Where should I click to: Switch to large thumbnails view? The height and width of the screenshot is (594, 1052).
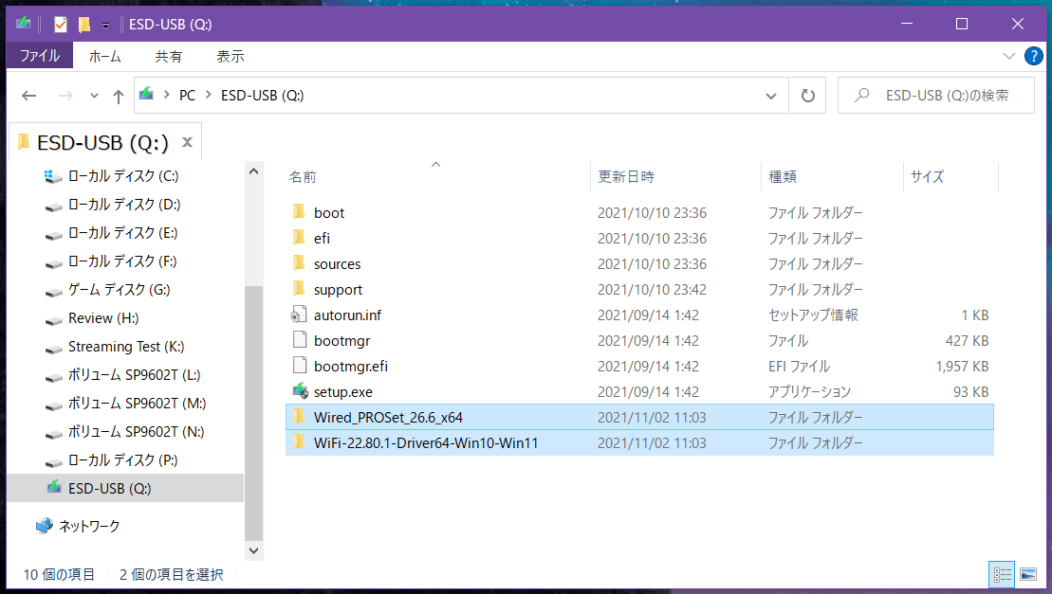(x=1027, y=574)
